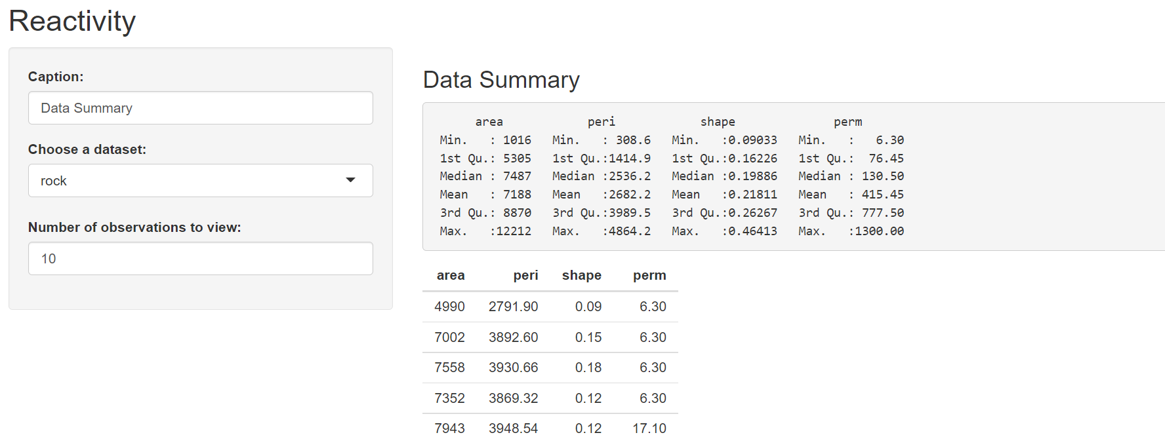
Task: Click the area column name in summary
Action: 489,122
